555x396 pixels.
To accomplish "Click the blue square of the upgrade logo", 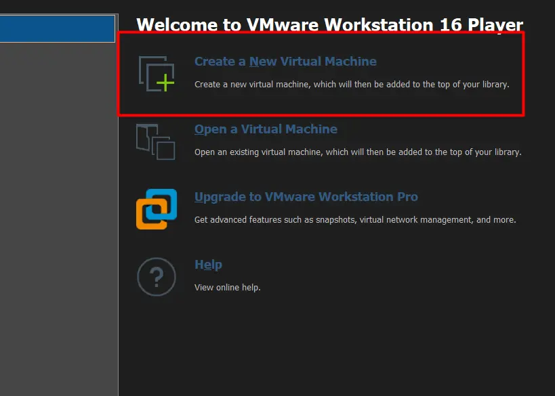I will [163, 202].
